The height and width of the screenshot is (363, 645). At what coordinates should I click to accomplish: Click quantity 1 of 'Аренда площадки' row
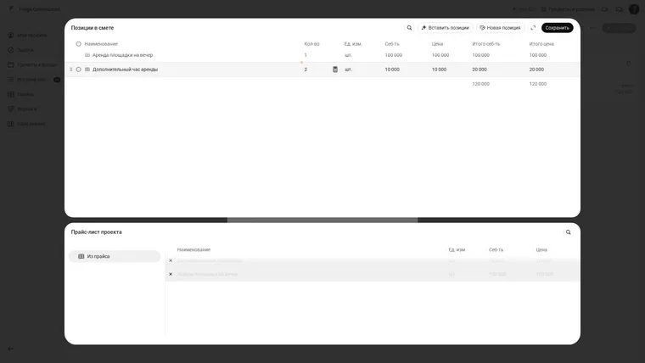tap(306, 55)
